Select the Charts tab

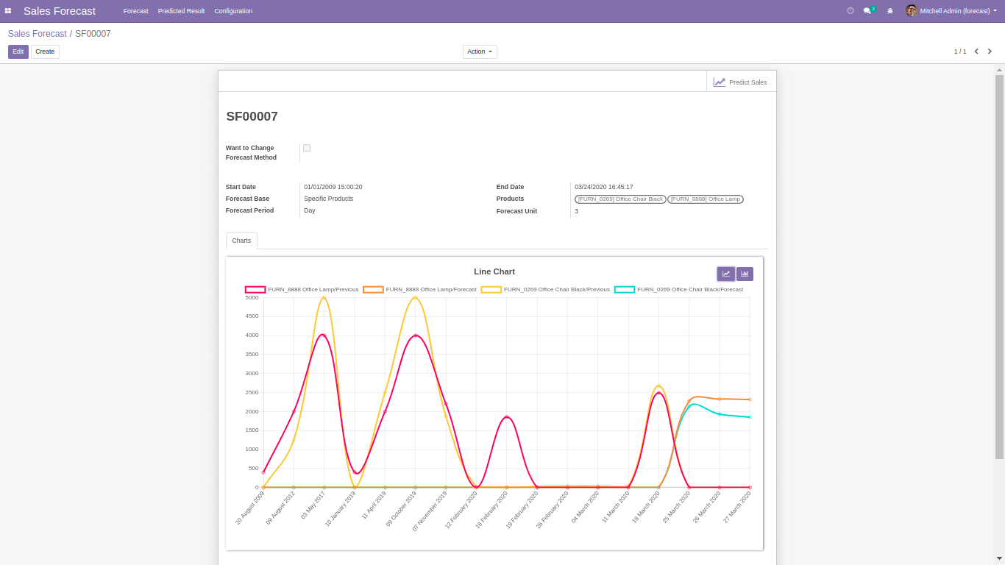coord(241,241)
